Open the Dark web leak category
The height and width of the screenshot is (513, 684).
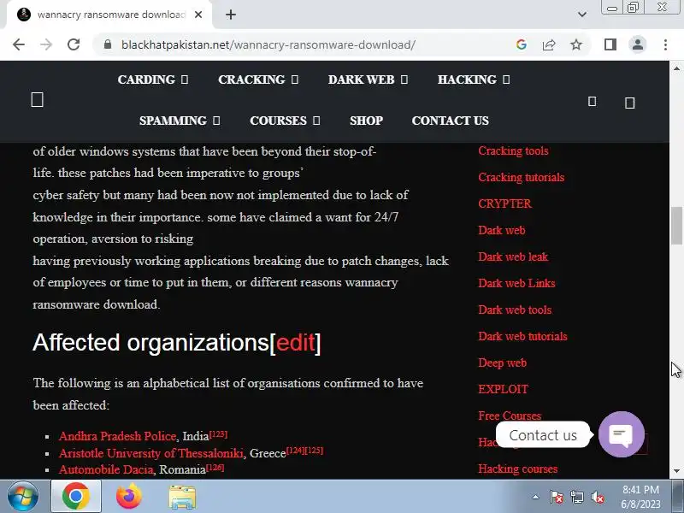[513, 257]
